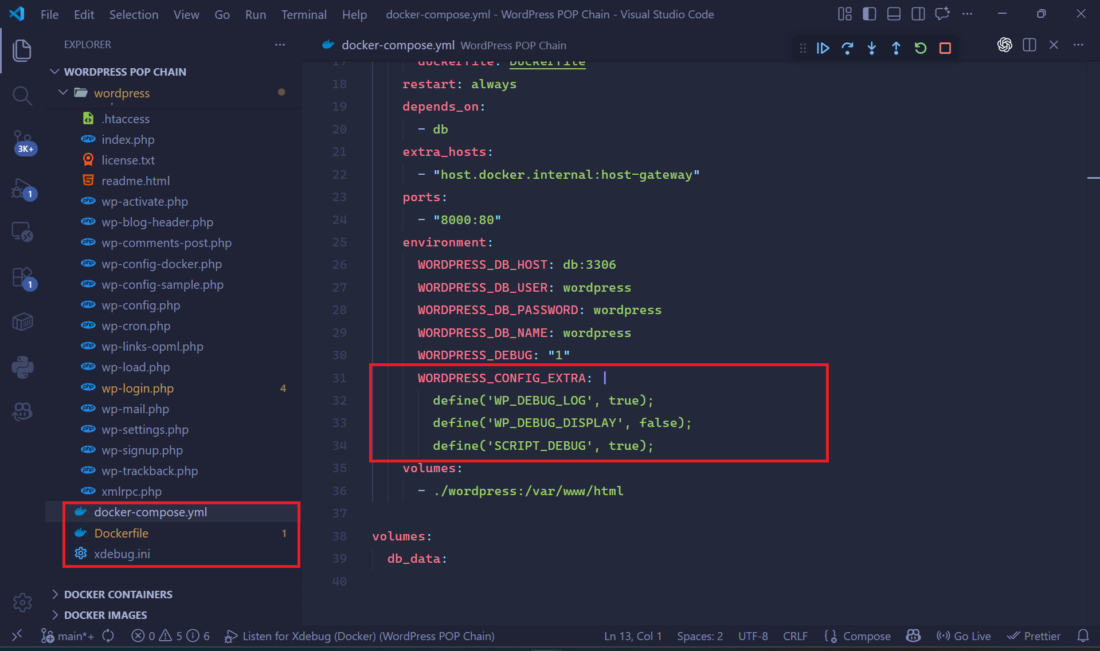
Task: Open Remote Explorer icon in activity bar
Action: click(x=22, y=232)
